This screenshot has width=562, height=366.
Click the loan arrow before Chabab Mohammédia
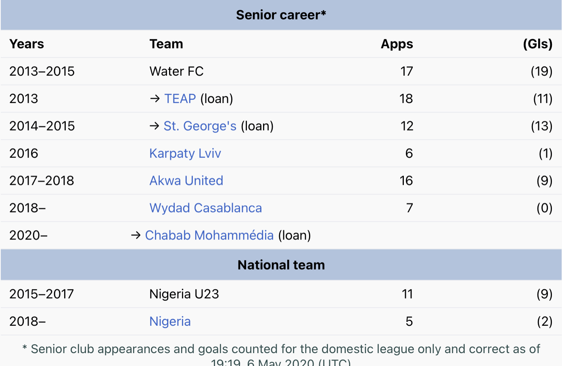(x=136, y=236)
